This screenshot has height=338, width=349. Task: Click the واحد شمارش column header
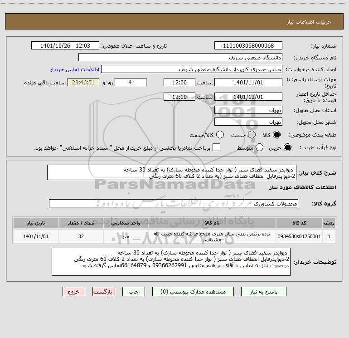click(x=126, y=223)
